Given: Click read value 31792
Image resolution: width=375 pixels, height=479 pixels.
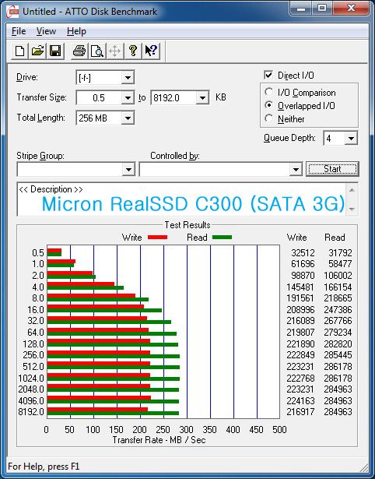Looking at the screenshot, I should pyautogui.click(x=340, y=252).
